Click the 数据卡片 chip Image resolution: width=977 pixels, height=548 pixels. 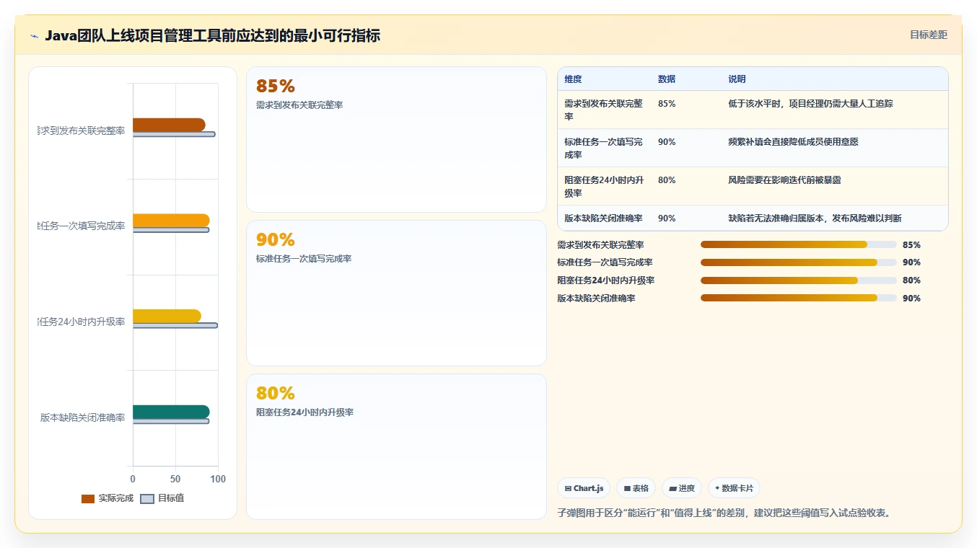click(734, 488)
